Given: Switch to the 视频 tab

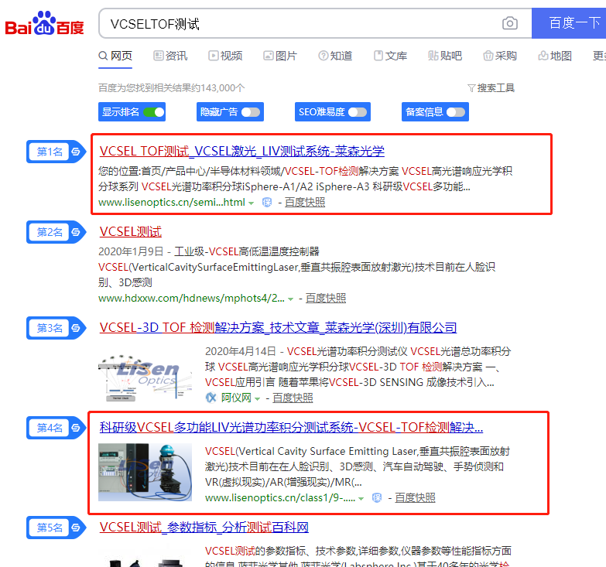Looking at the screenshot, I should coord(225,56).
